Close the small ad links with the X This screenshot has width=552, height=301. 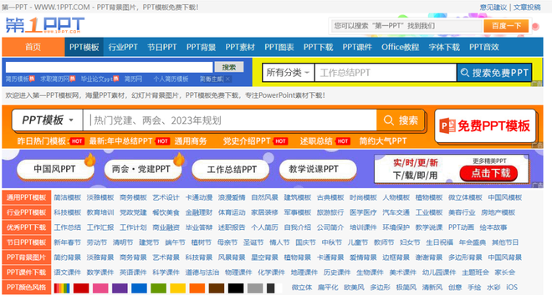click(x=227, y=79)
